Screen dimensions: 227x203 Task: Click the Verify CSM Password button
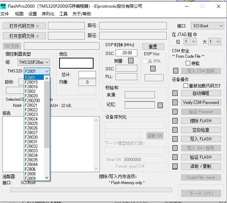(x=201, y=103)
